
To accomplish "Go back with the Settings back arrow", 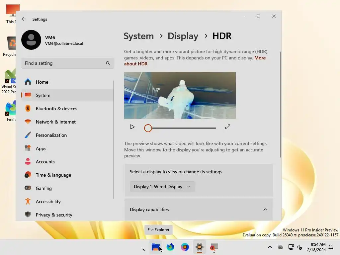I will pos(24,19).
